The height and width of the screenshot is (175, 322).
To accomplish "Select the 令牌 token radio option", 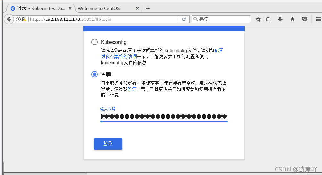I will pos(95,74).
